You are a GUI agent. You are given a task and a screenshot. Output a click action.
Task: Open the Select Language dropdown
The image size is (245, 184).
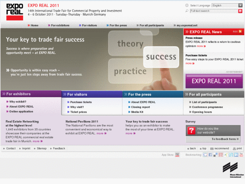[227, 5]
